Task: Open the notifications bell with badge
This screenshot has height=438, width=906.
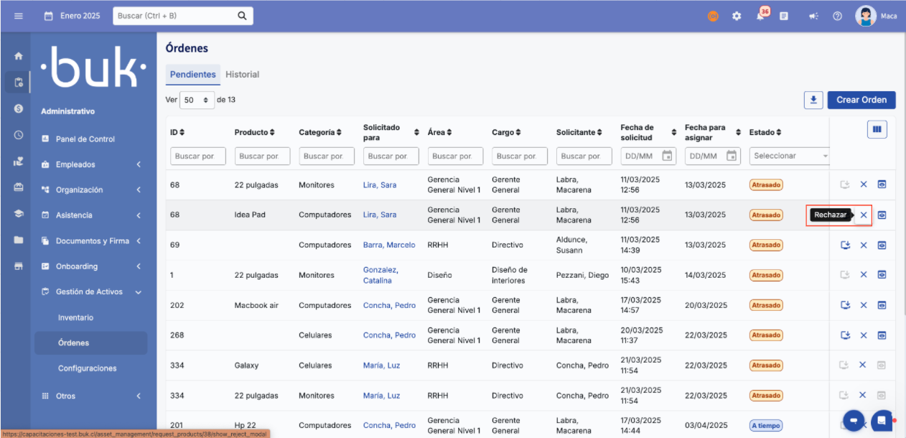Action: tap(760, 16)
